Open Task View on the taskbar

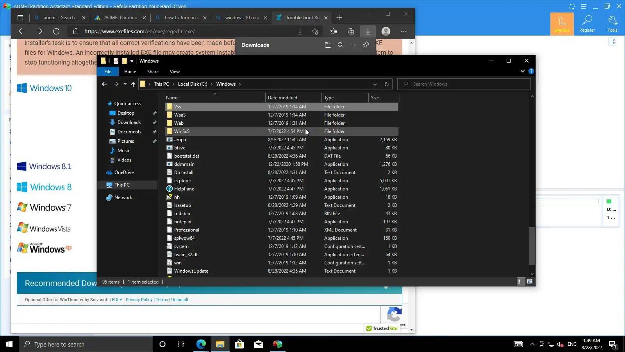coord(181,344)
